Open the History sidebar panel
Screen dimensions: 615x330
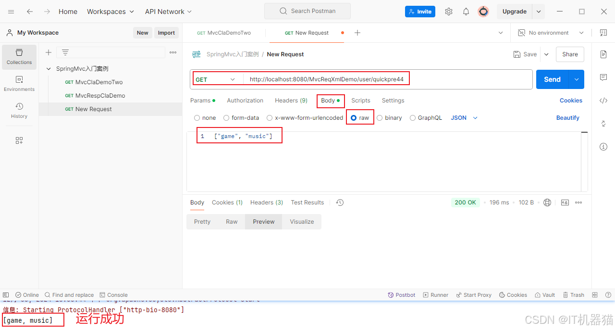click(19, 110)
